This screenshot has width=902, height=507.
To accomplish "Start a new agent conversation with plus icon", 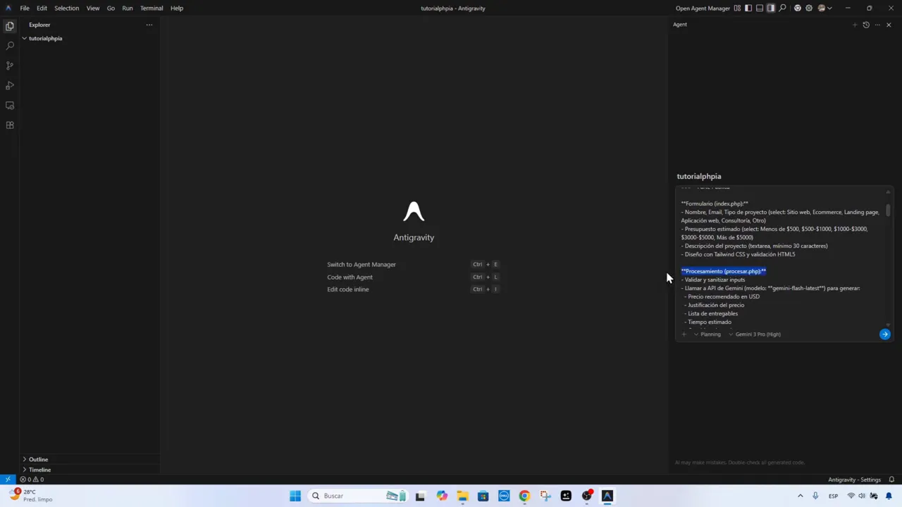I will (855, 25).
